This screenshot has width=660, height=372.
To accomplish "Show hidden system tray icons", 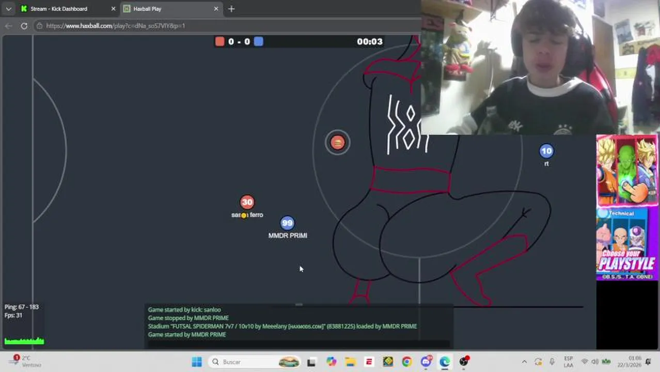I will 525,362.
